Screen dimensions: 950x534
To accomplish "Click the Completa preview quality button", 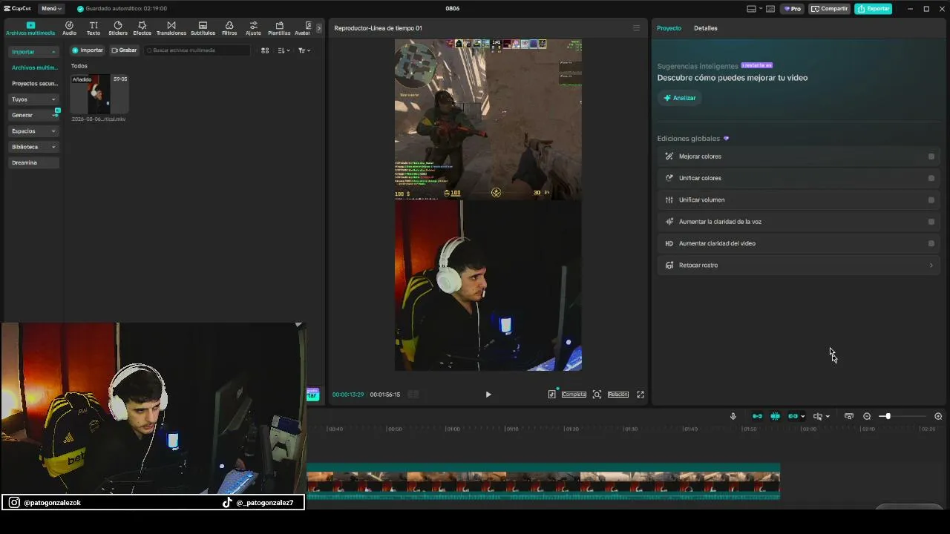I will (x=574, y=395).
